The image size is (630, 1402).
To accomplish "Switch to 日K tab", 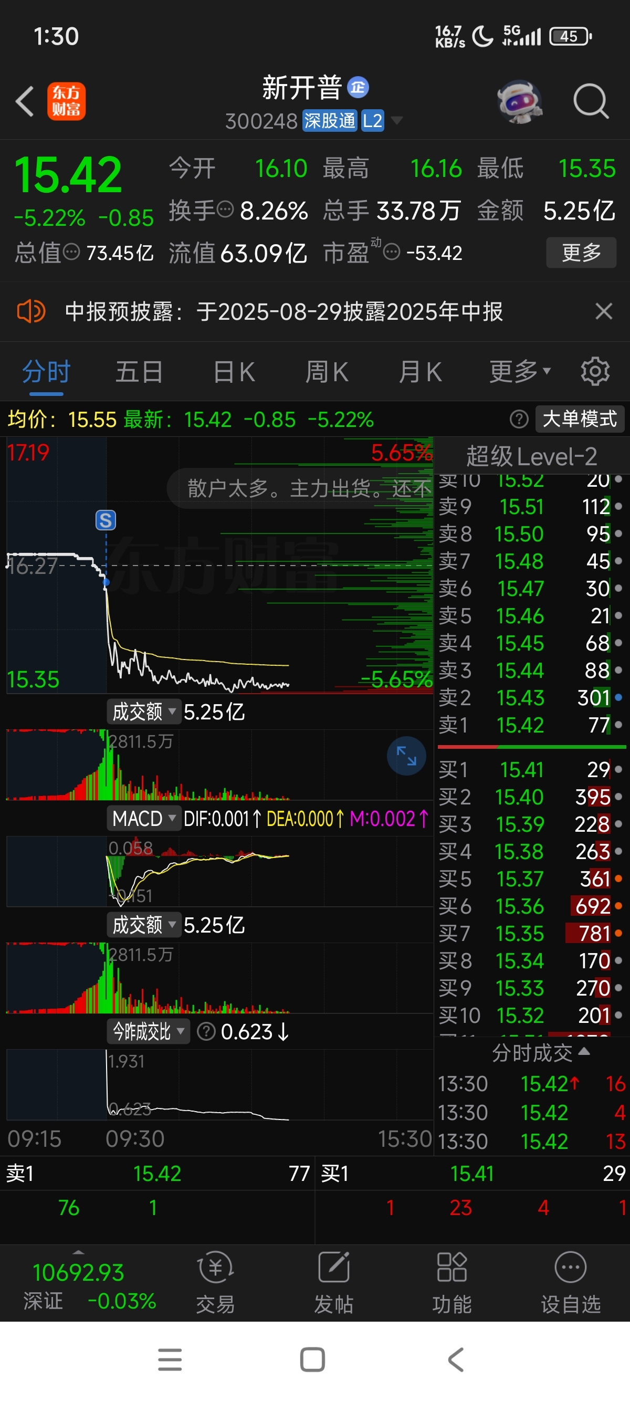I will tap(234, 372).
